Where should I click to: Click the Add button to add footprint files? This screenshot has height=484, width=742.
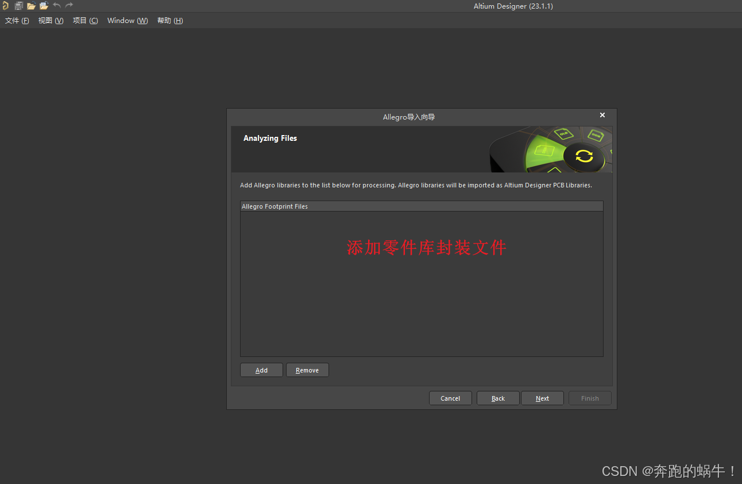(x=261, y=370)
